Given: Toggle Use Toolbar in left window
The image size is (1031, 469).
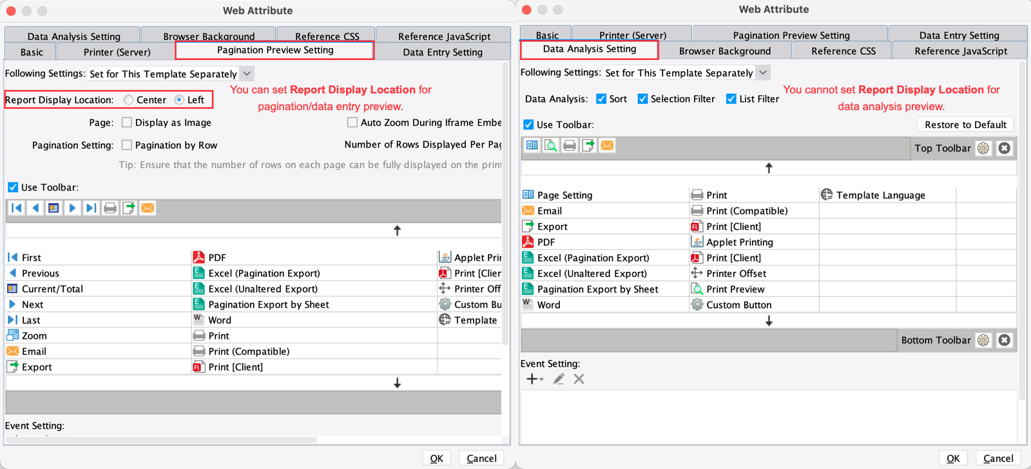Looking at the screenshot, I should pos(13,187).
